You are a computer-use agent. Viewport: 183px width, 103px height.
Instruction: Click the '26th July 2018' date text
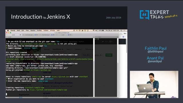tap(114, 18)
